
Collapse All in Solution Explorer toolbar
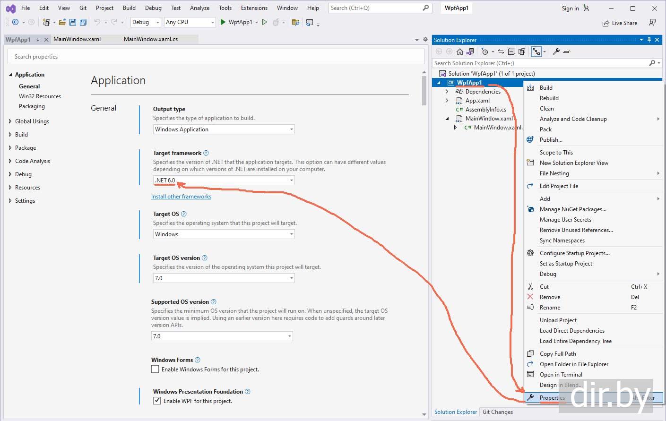[511, 52]
